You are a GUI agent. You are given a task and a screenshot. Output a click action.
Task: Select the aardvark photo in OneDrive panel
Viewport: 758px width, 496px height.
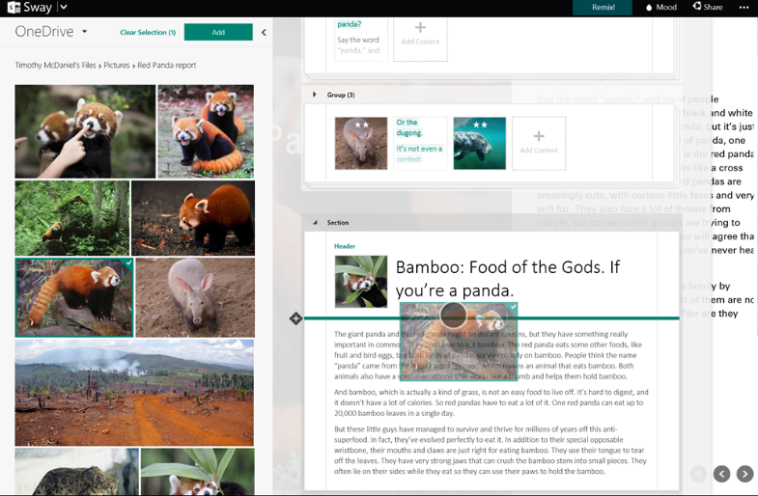tap(195, 297)
